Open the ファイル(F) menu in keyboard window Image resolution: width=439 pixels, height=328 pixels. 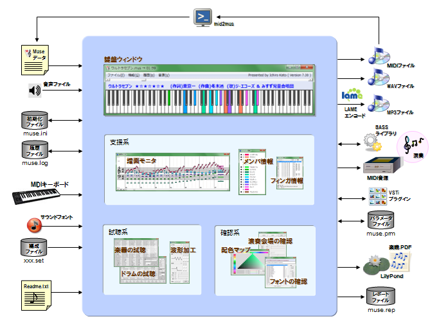tap(116, 75)
